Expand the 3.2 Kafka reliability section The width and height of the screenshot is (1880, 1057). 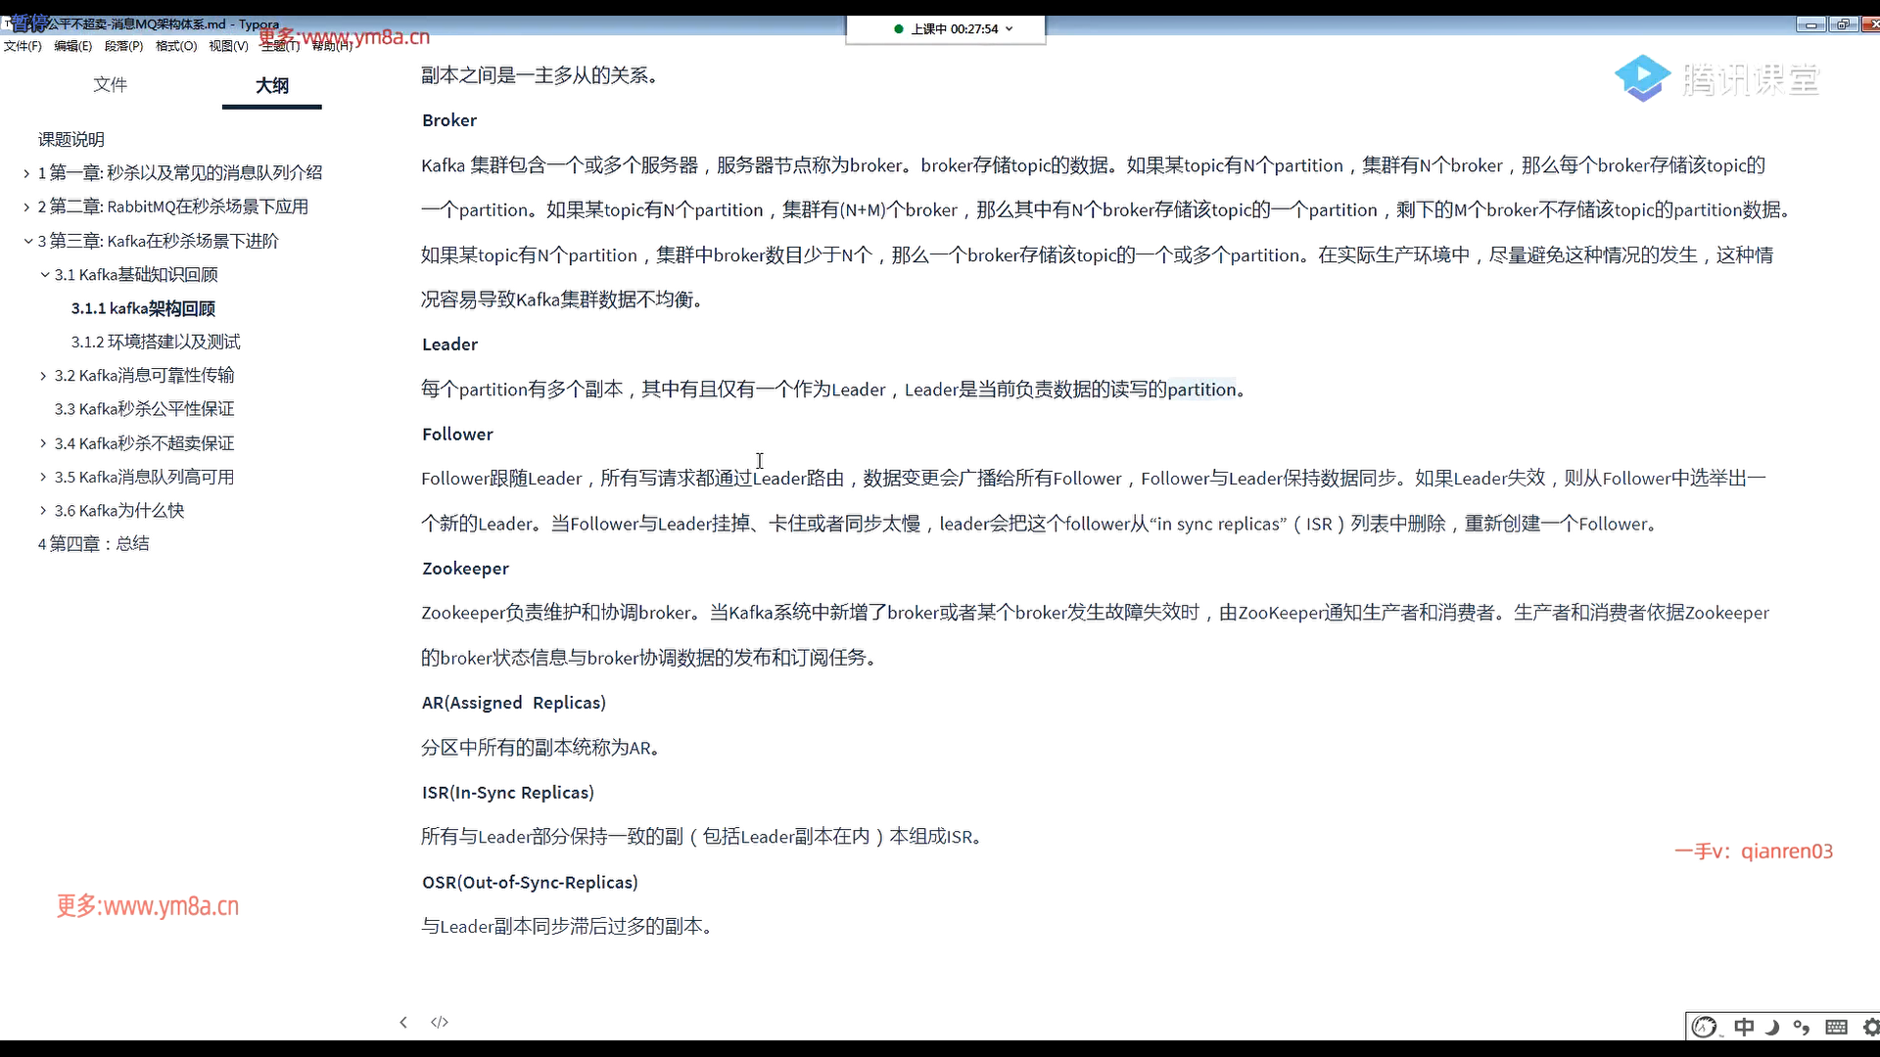click(43, 376)
